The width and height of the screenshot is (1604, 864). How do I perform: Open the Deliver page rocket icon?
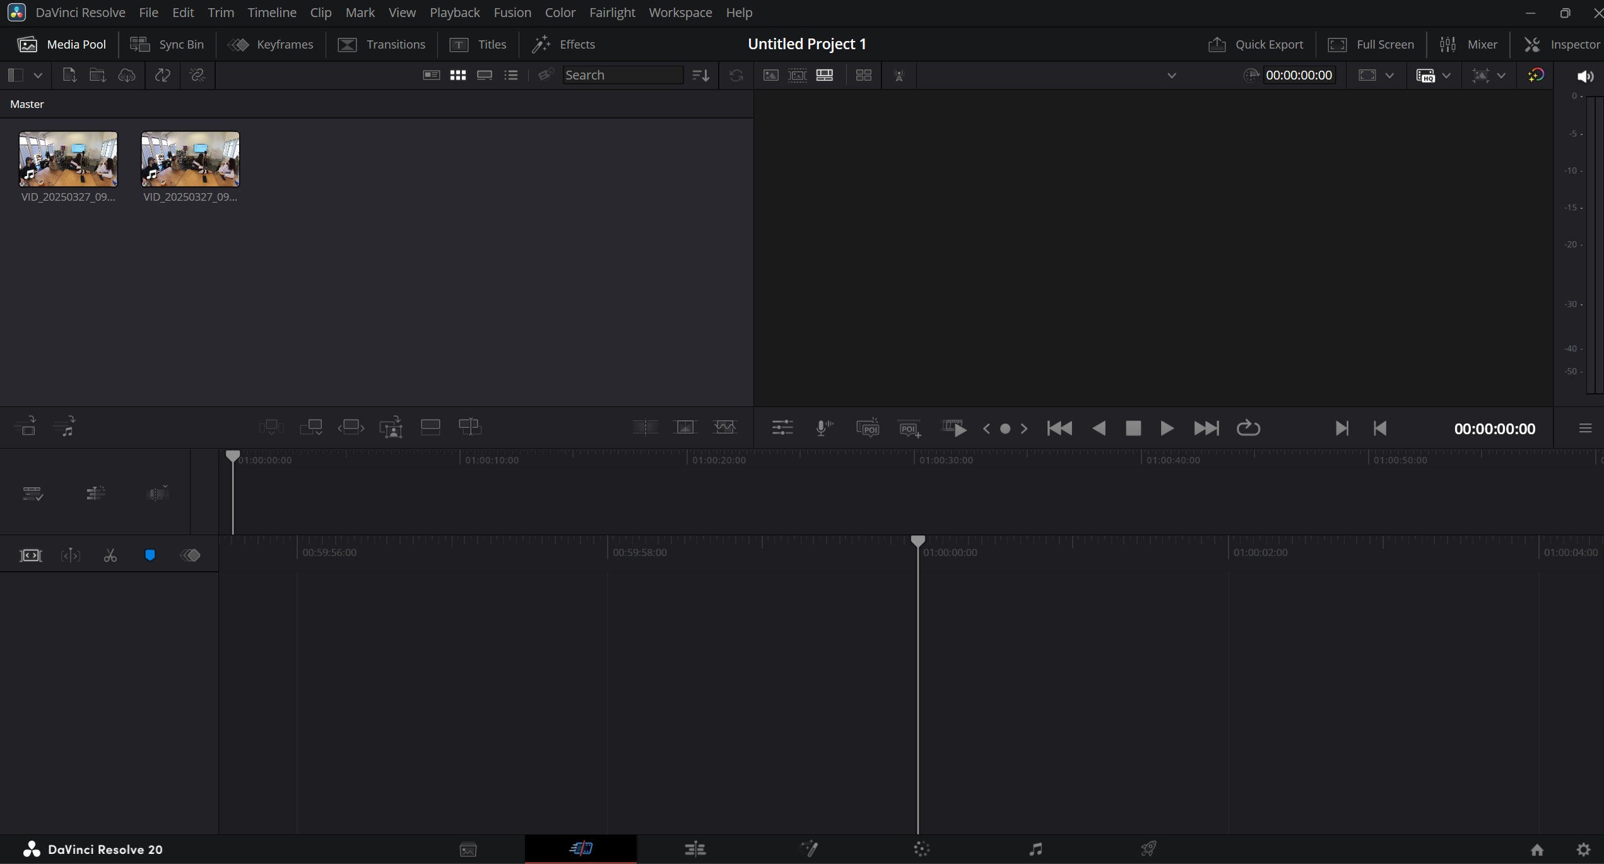(x=1148, y=849)
